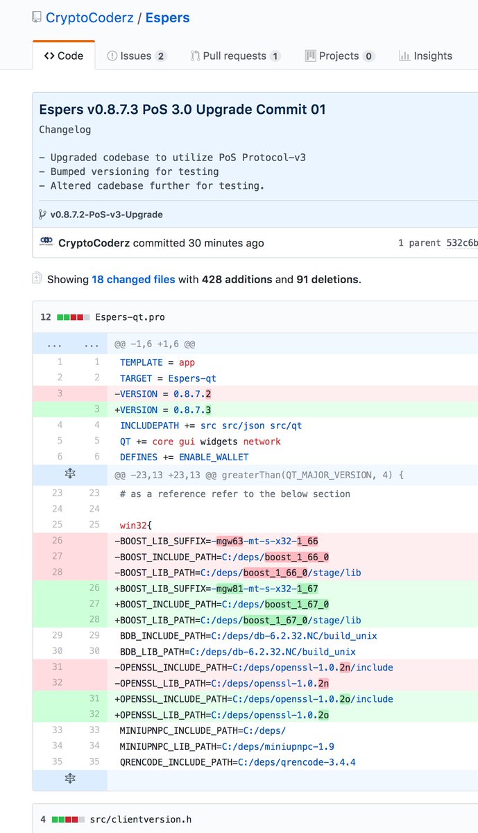Click the Projects board icon
Screen dimensions: 478x833
point(310,56)
